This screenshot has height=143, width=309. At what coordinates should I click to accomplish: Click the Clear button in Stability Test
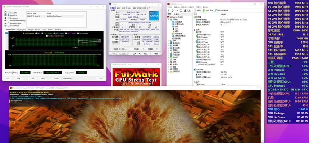tap(32, 79)
